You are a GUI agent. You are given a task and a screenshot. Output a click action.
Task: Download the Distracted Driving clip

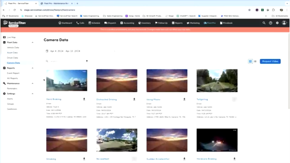coord(134,99)
